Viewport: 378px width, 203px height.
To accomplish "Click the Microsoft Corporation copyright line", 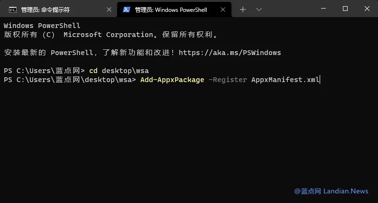I will [111, 35].
